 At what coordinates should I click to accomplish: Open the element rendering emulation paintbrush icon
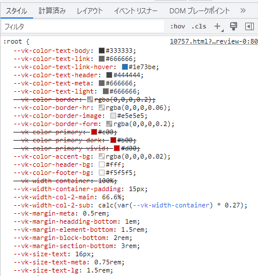pyautogui.click(x=234, y=26)
